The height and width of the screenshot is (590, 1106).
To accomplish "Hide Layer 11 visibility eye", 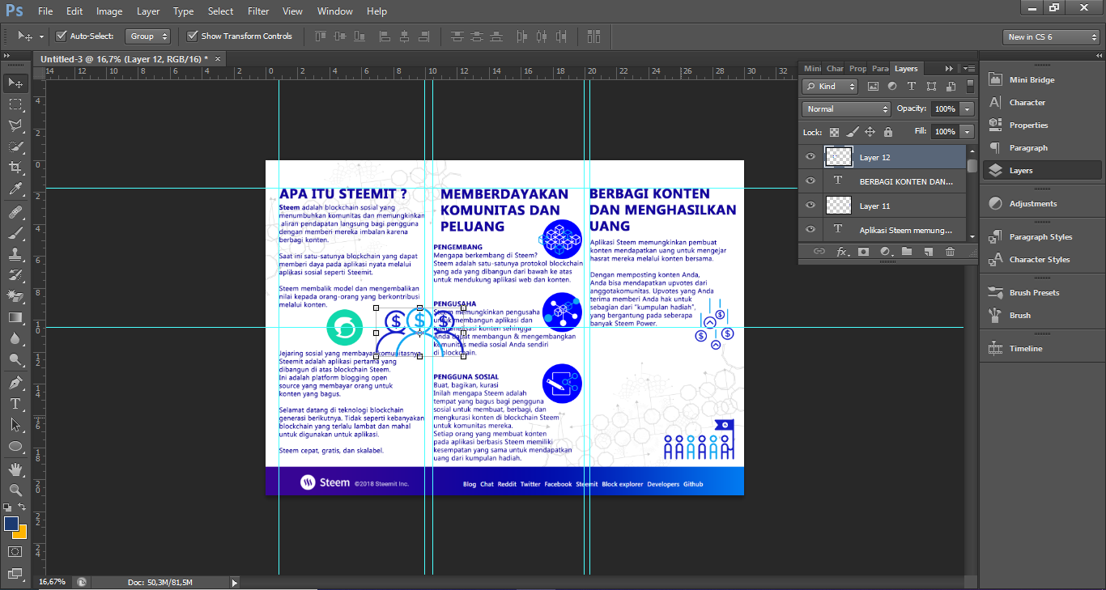I will click(810, 206).
